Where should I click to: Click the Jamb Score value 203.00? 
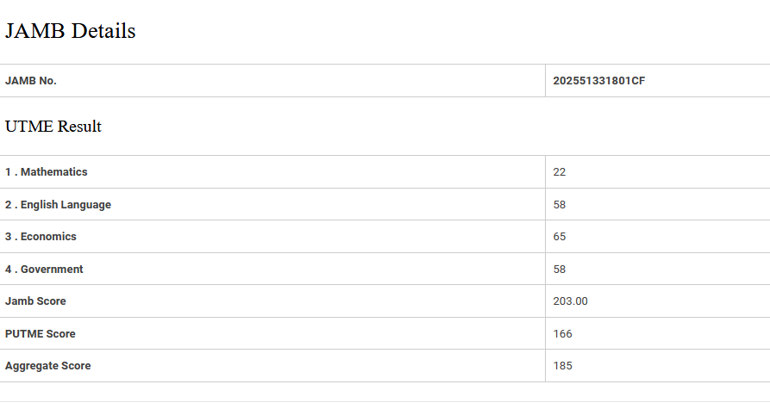click(x=570, y=301)
